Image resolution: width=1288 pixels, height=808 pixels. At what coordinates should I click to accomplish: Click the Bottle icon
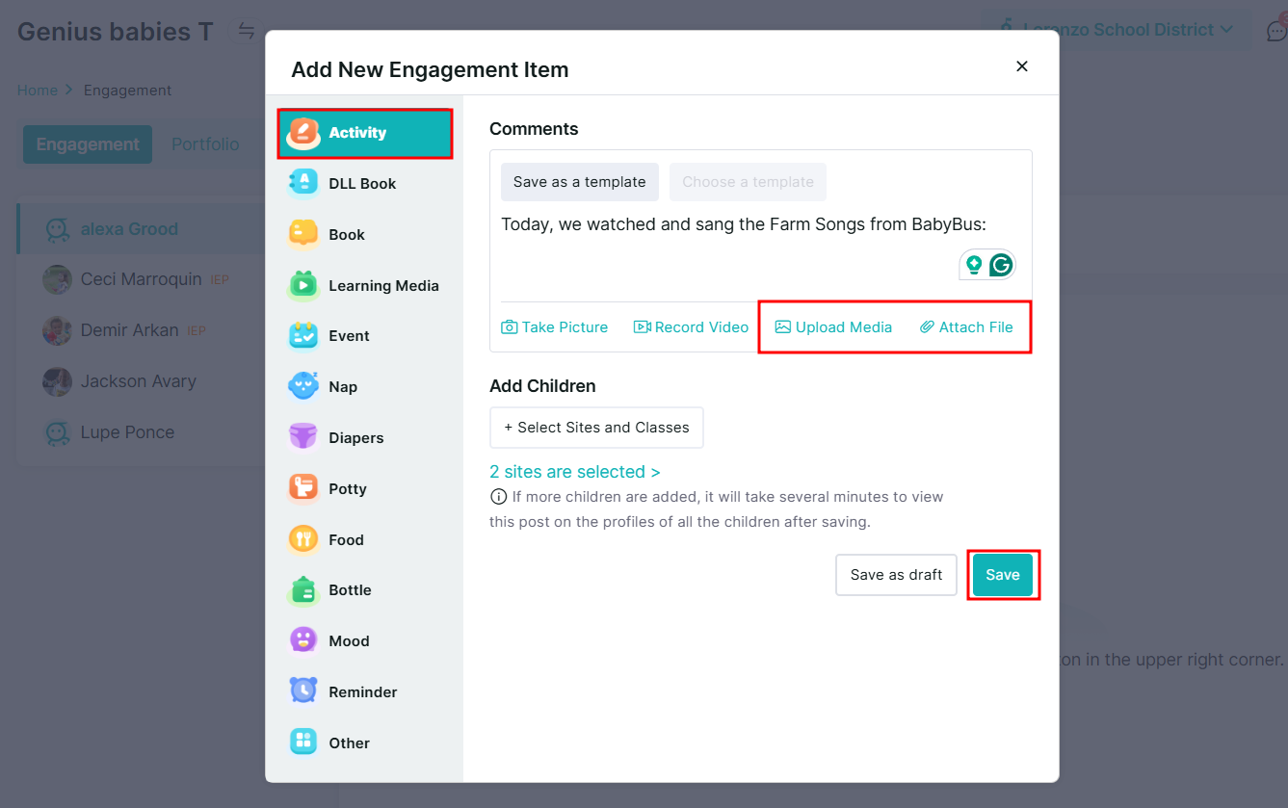pyautogui.click(x=303, y=589)
